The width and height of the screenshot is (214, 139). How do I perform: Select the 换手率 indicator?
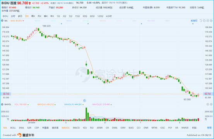(x=55, y=128)
